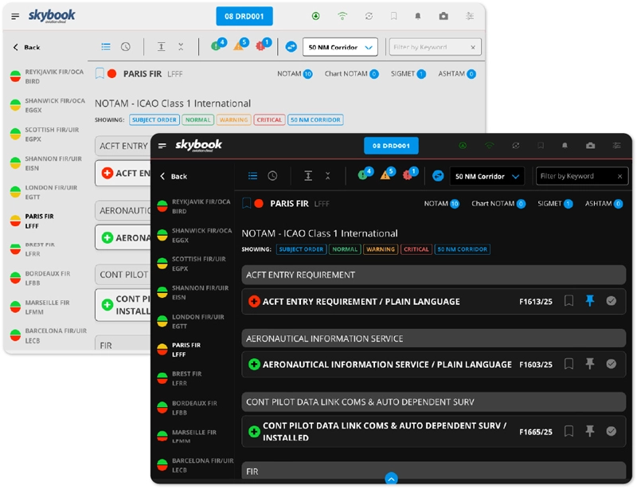Click blue route swap icon beside corridor dropdown
This screenshot has width=637, height=489.
pyautogui.click(x=437, y=176)
